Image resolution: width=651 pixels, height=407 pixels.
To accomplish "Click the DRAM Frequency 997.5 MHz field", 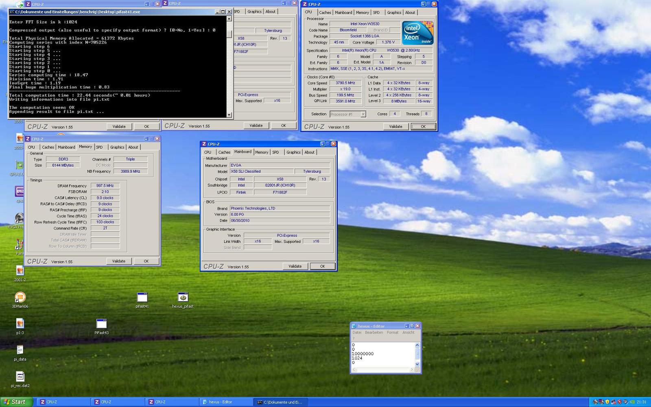I will [105, 186].
